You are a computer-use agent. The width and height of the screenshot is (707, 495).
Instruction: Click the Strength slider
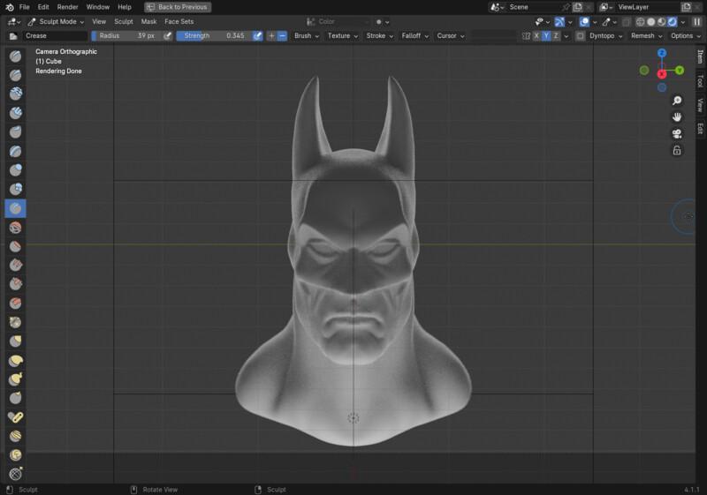(213, 36)
